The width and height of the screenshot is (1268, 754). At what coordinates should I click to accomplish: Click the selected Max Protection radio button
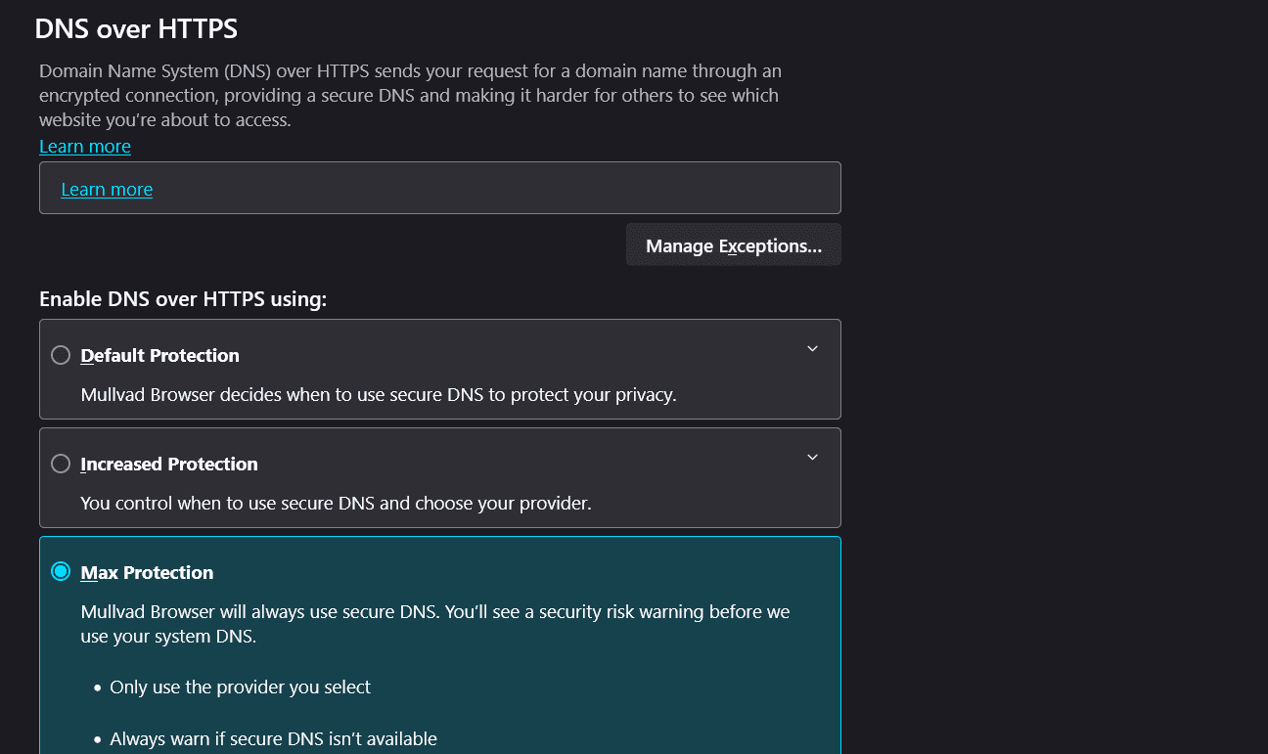pos(61,572)
